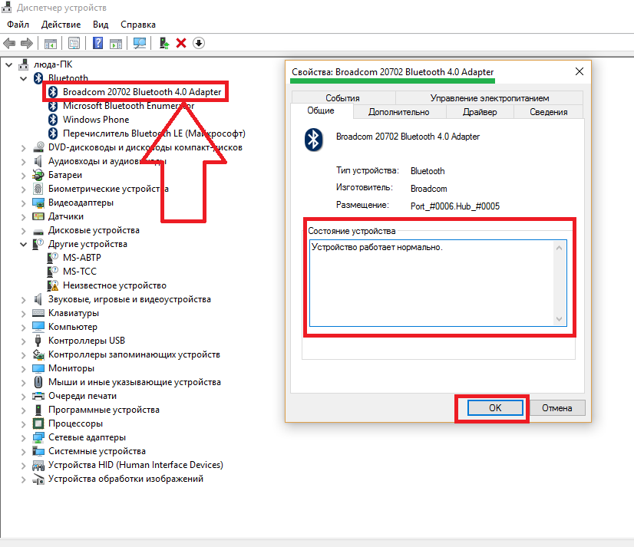
Task: Select Компьютер category row
Action: 73,327
